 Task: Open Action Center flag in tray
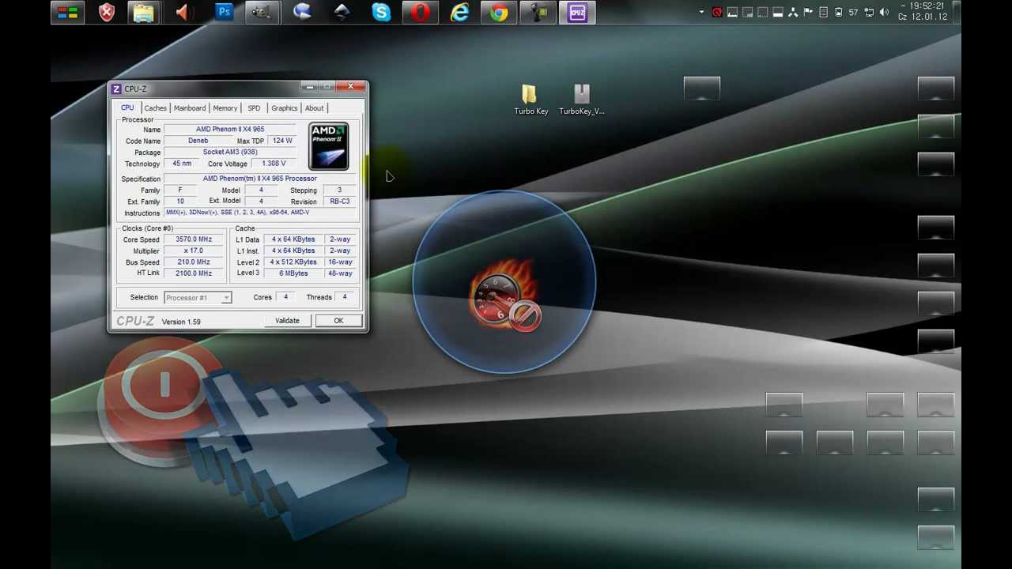coord(808,12)
